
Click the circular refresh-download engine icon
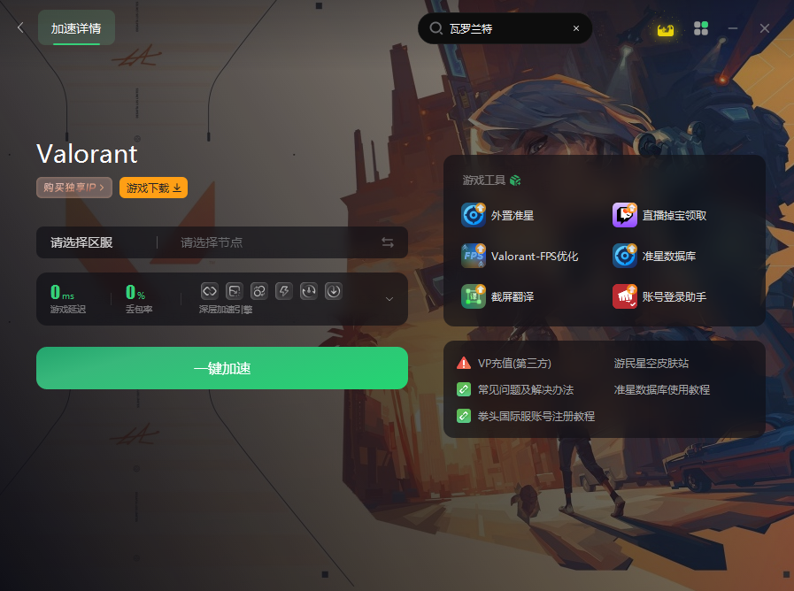click(x=308, y=291)
